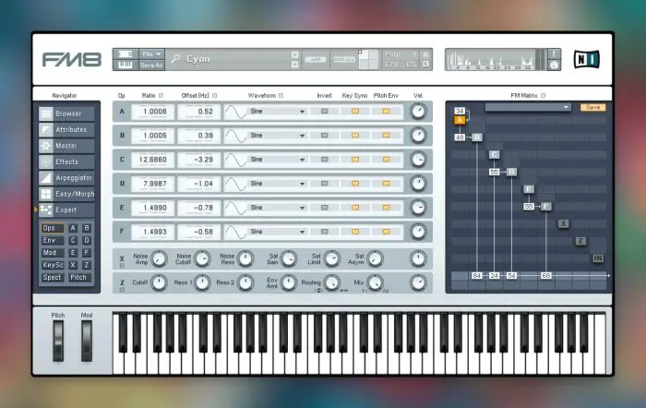This screenshot has height=408, width=646.
Task: Select the IN input node in FM Matrix
Action: tap(598, 258)
